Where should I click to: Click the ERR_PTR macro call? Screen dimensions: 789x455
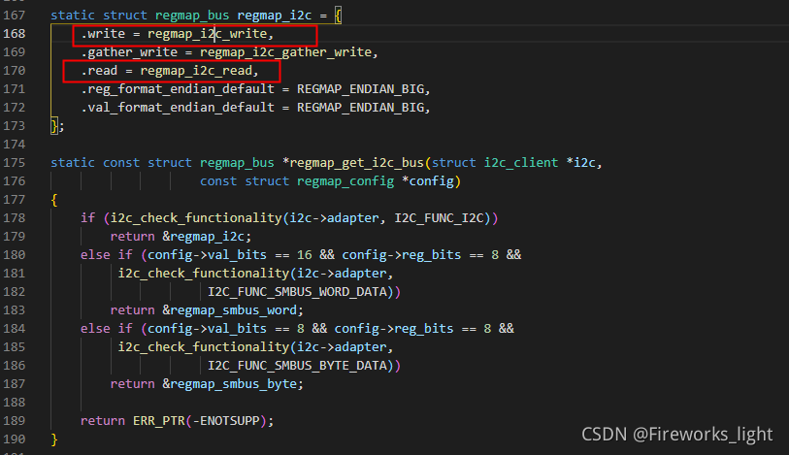point(159,421)
